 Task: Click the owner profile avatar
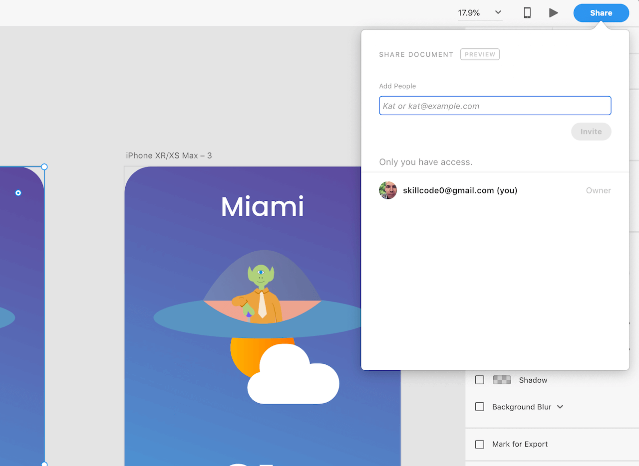coord(388,190)
